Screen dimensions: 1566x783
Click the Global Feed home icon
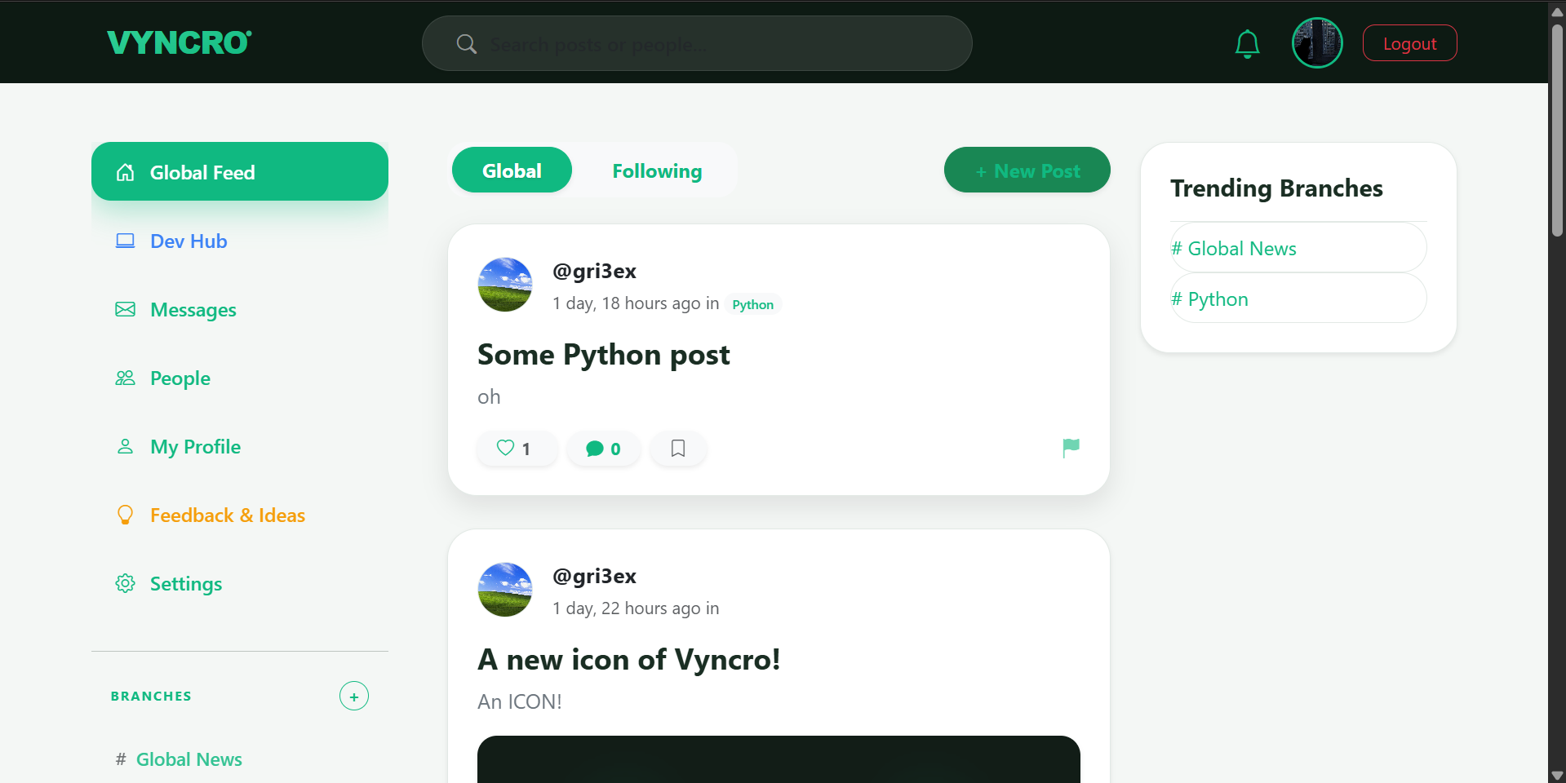[125, 172]
